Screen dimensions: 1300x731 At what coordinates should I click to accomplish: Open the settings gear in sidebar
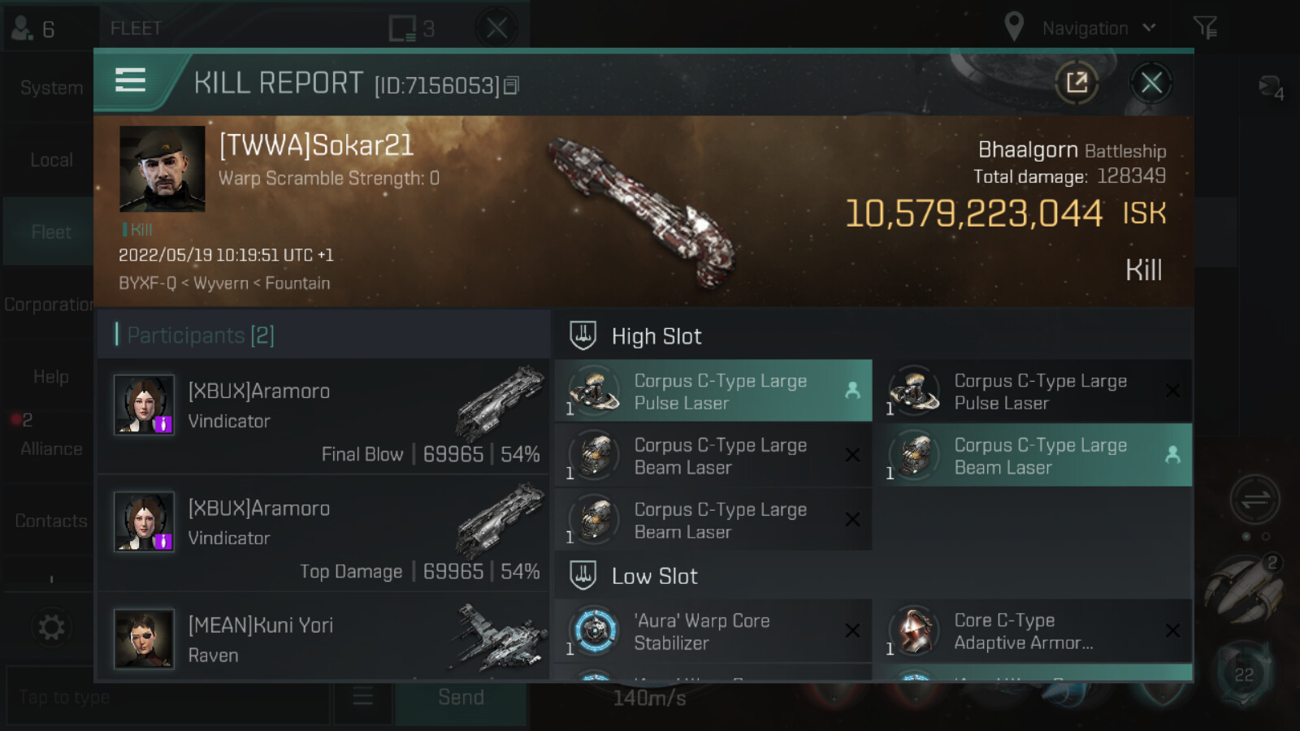[51, 627]
